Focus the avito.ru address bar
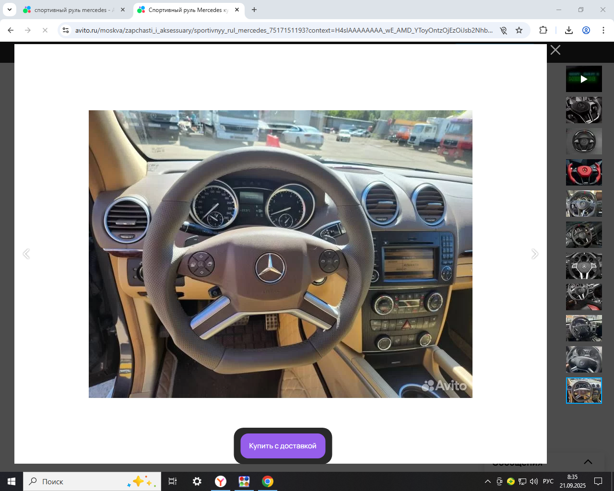The width and height of the screenshot is (614, 491). click(x=284, y=30)
